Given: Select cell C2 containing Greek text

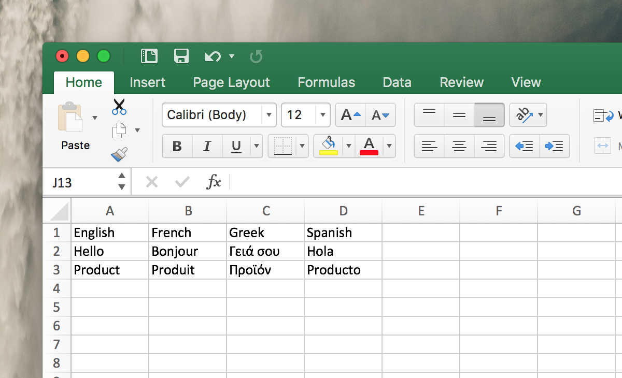Looking at the screenshot, I should tap(265, 252).
